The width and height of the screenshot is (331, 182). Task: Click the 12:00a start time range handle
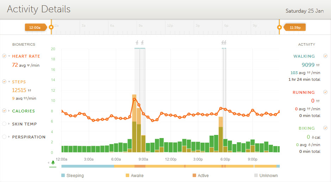35,27
